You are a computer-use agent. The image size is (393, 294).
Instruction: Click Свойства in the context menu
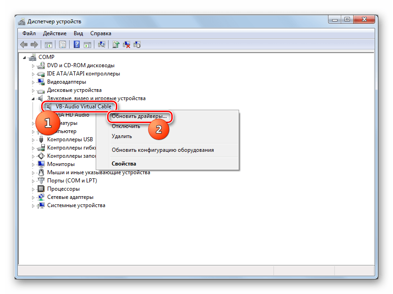(124, 164)
